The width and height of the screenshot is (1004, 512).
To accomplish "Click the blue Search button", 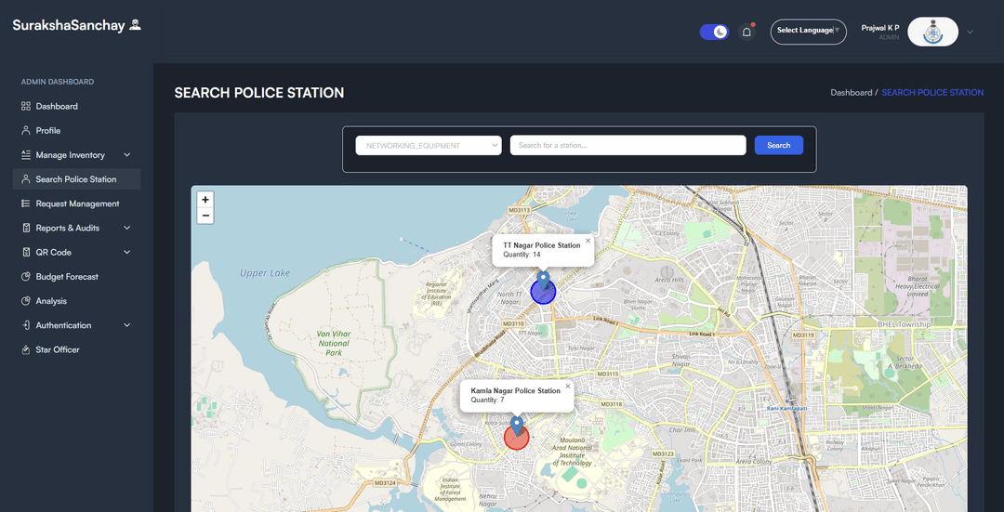I will pyautogui.click(x=779, y=145).
